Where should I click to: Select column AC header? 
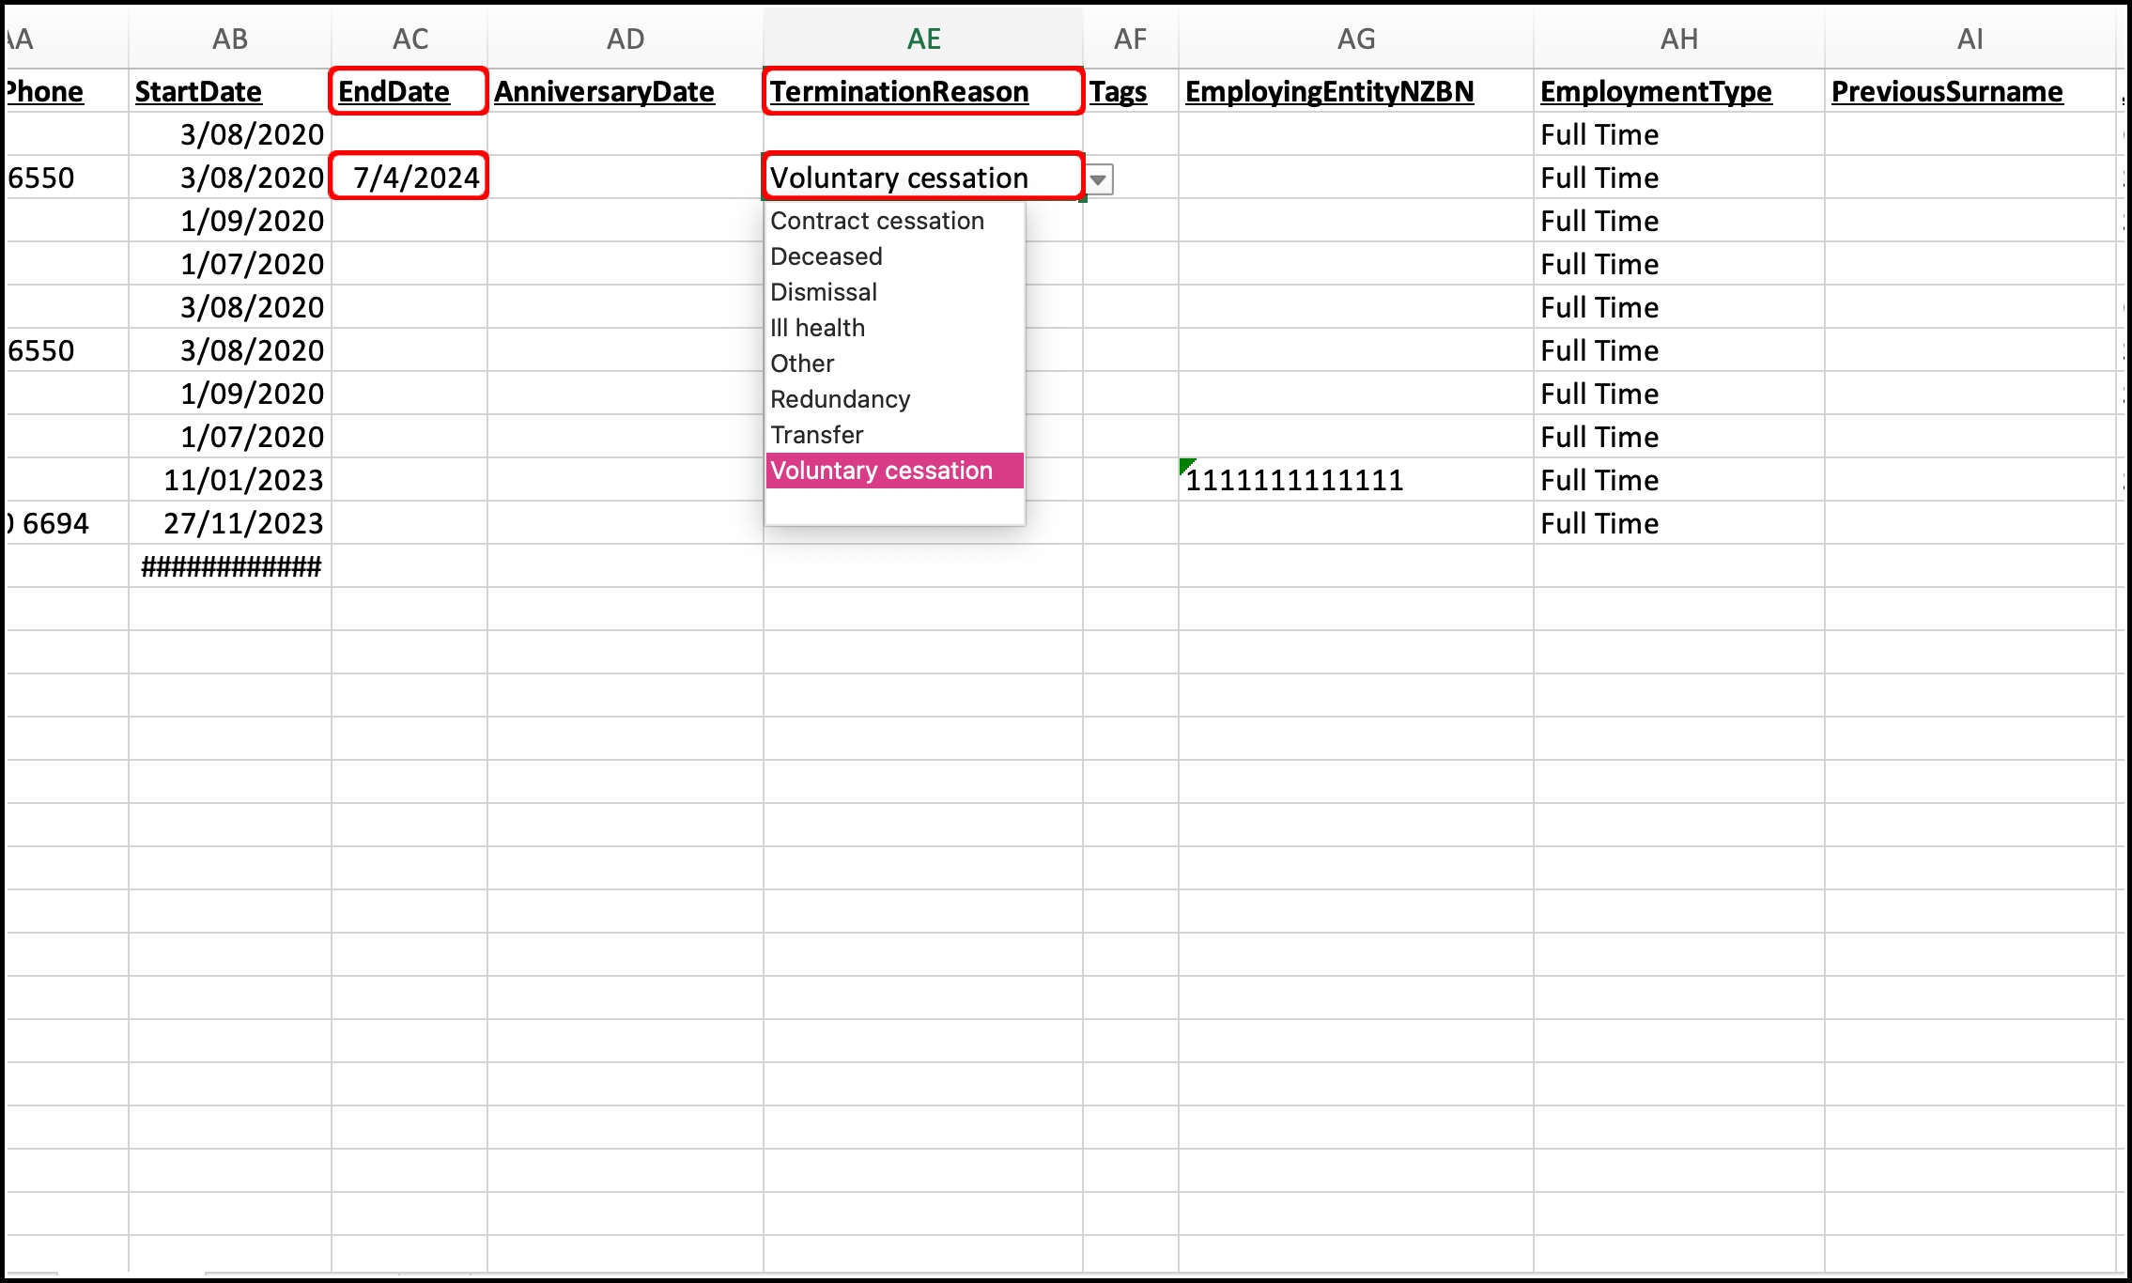click(x=409, y=39)
